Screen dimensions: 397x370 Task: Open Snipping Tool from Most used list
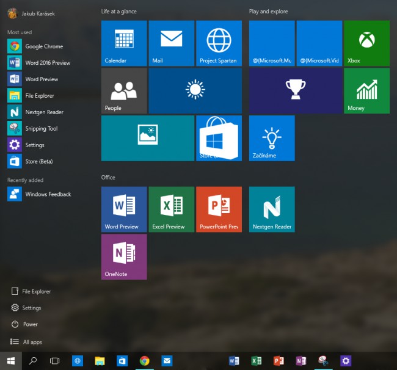click(33, 129)
